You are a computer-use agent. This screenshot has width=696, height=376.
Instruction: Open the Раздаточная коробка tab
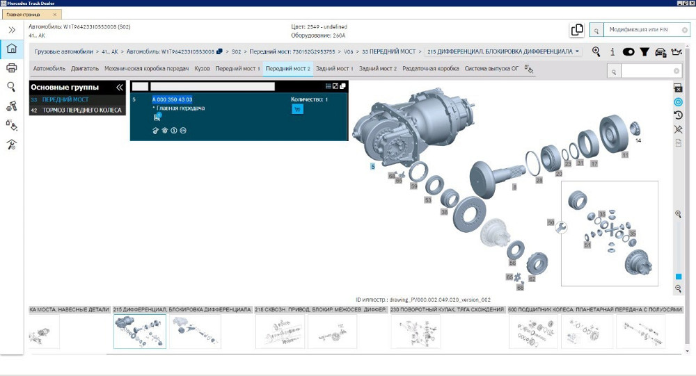tap(430, 69)
